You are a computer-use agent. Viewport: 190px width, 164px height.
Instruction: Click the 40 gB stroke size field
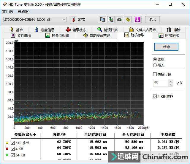pyautogui.click(x=161, y=83)
